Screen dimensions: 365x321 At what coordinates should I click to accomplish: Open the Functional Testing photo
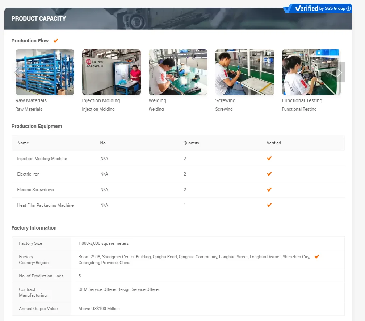pyautogui.click(x=311, y=72)
